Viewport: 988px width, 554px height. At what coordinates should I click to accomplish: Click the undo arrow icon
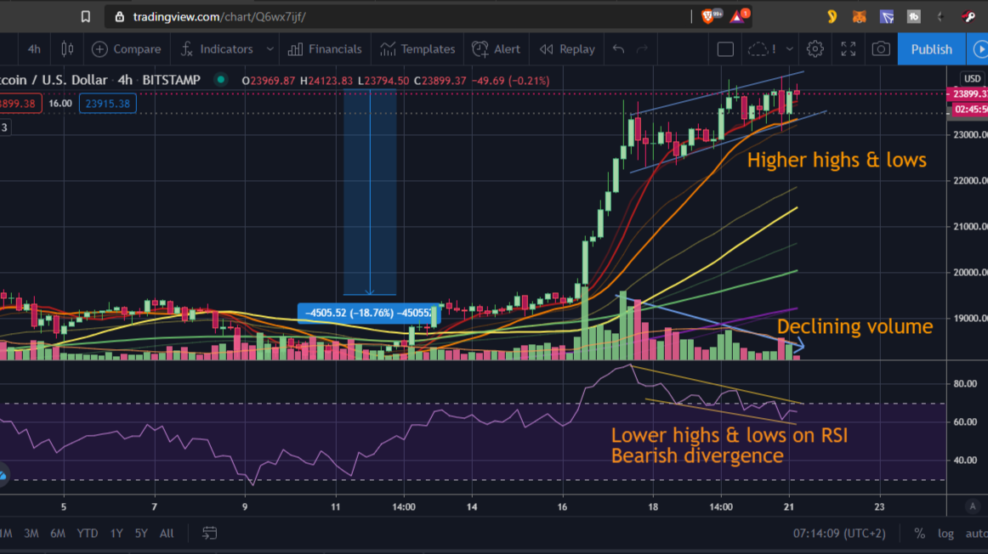(618, 49)
